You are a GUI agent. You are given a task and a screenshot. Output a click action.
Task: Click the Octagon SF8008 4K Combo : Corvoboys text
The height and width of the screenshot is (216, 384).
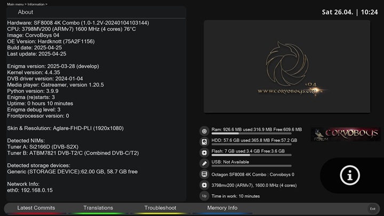pos(253,174)
